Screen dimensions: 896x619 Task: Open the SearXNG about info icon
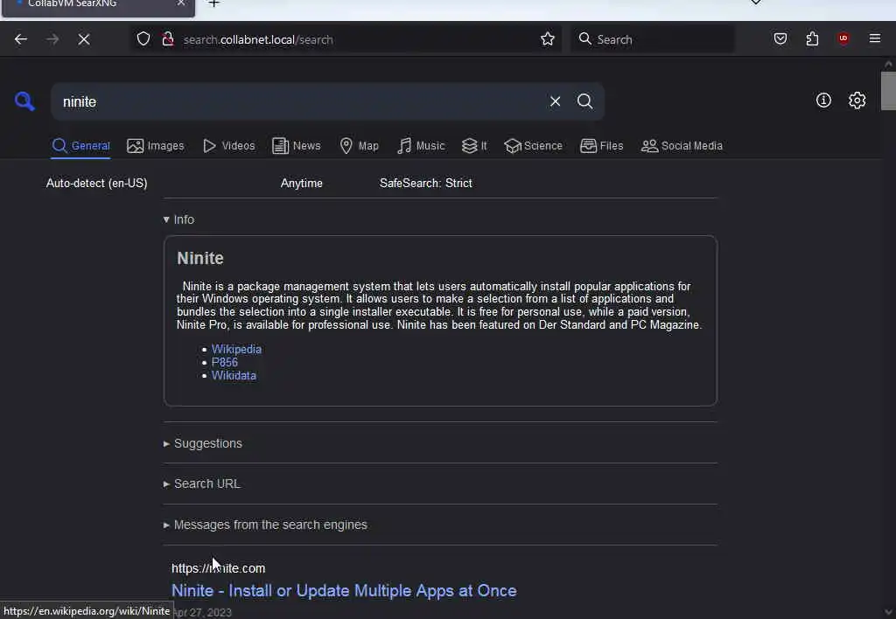(x=823, y=101)
